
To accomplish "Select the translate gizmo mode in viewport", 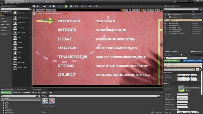I will (x=122, y=10).
